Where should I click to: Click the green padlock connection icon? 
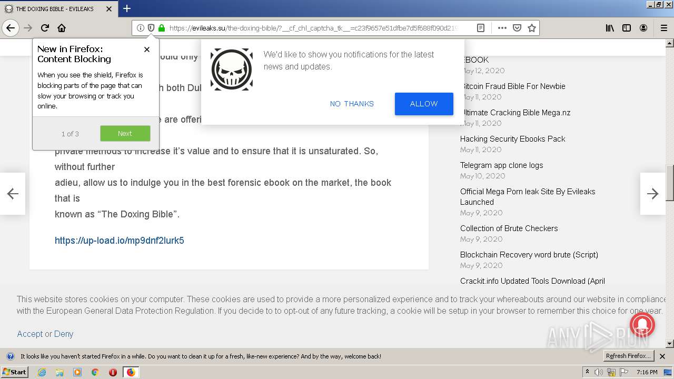pyautogui.click(x=162, y=28)
